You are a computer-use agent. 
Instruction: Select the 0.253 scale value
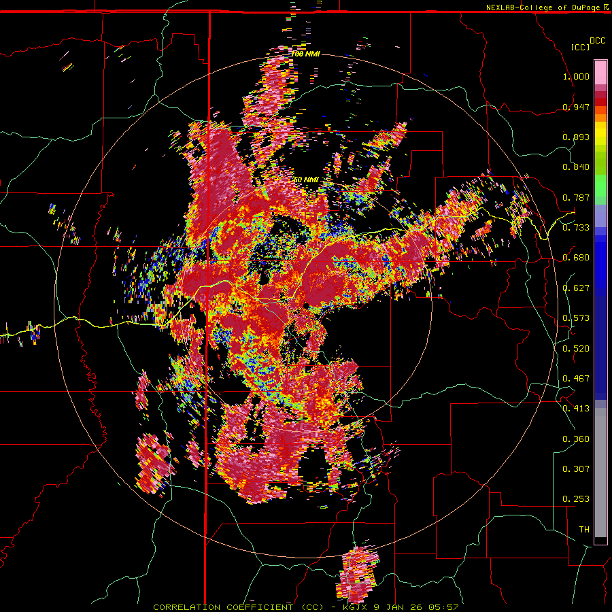tap(576, 499)
